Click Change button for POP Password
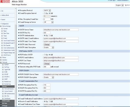Image resolution: width=130 pixels, height=107 pixels. [x=47, y=64]
